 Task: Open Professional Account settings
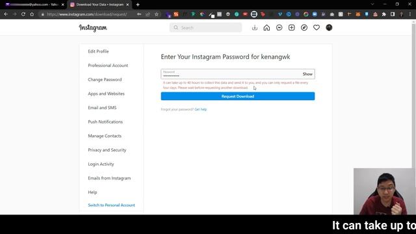(x=108, y=65)
